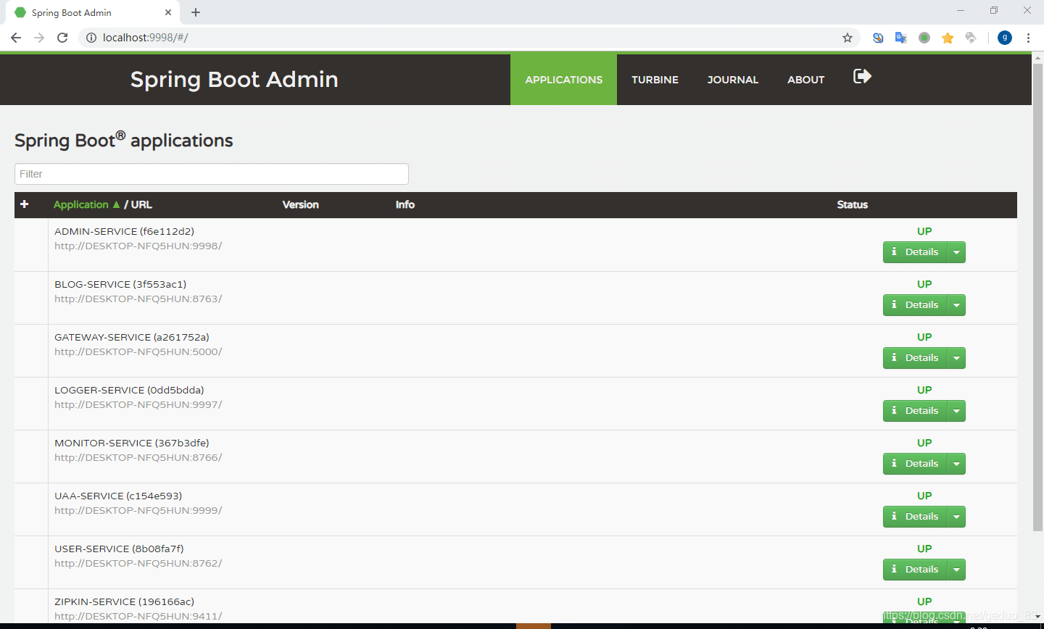Image resolution: width=1044 pixels, height=629 pixels.
Task: Open Details for GATEWAY-SERVICE
Action: point(915,358)
